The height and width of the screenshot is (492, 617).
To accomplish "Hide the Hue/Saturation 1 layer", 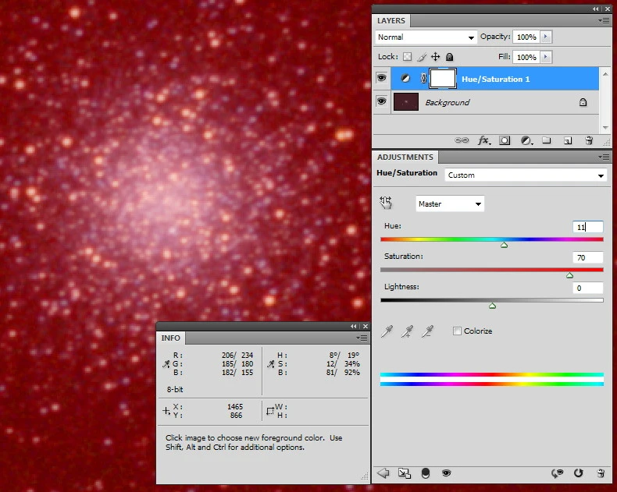I will [x=382, y=78].
